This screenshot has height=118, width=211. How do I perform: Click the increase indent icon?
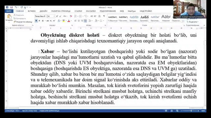[95, 16]
